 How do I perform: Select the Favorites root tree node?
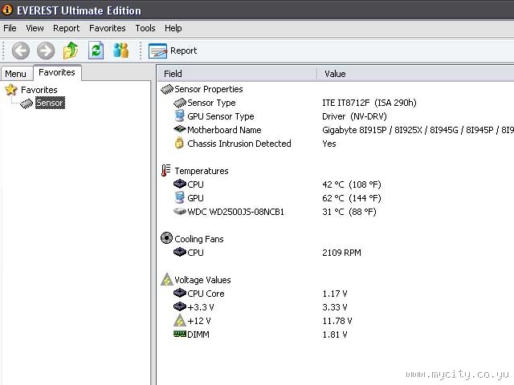tap(39, 90)
